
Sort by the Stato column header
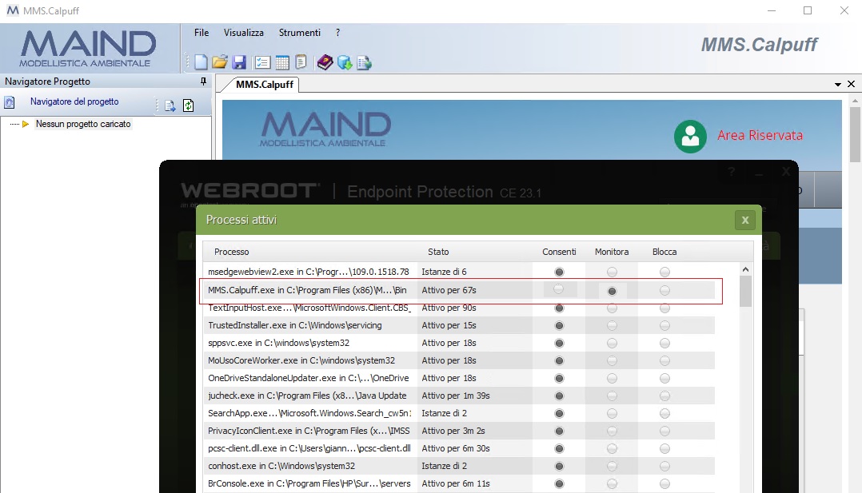pos(438,252)
